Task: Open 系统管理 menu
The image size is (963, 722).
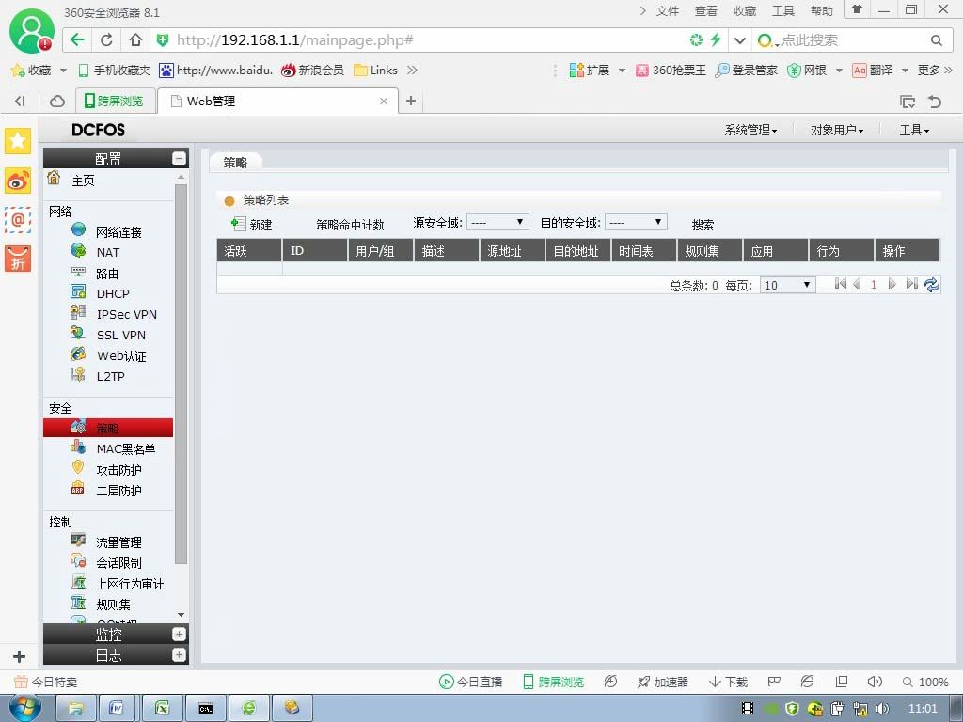Action: click(x=750, y=130)
